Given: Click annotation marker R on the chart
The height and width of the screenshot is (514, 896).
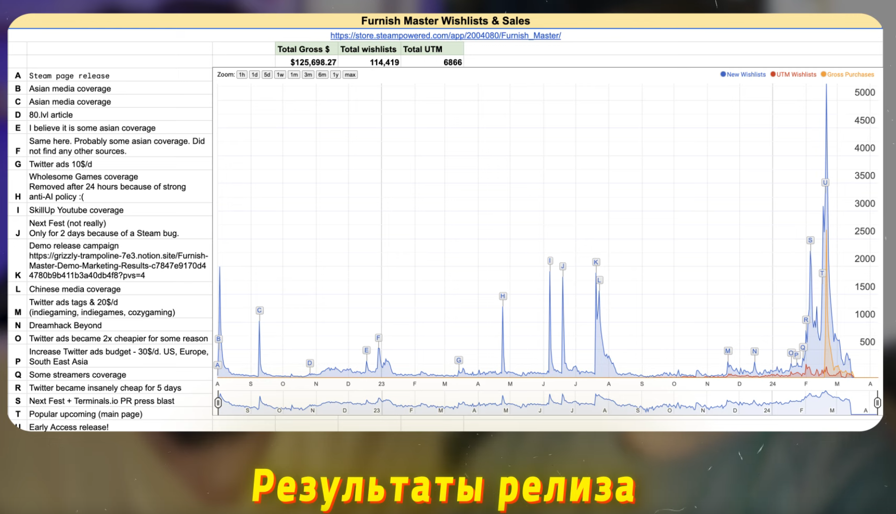Looking at the screenshot, I should 806,320.
